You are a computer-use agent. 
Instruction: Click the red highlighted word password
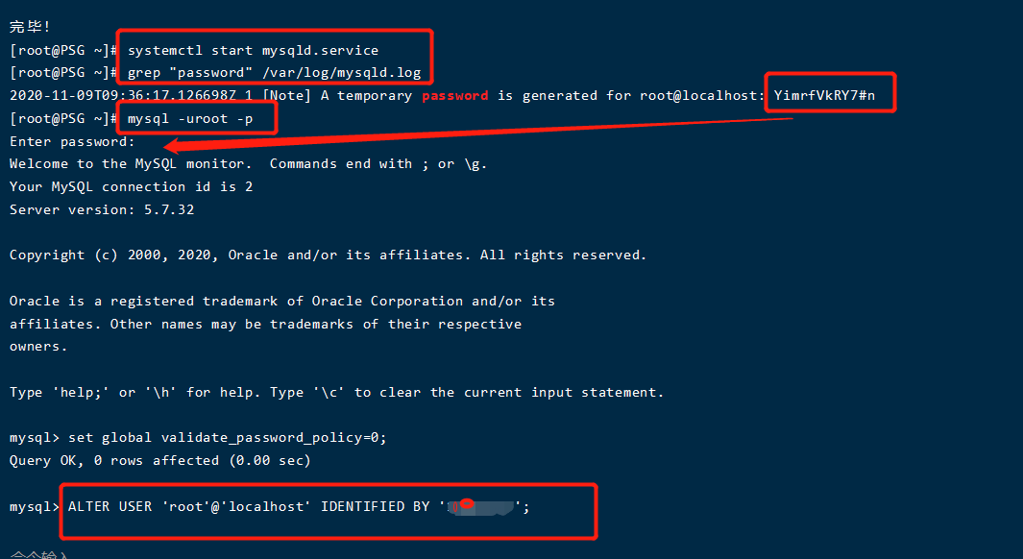click(x=454, y=95)
